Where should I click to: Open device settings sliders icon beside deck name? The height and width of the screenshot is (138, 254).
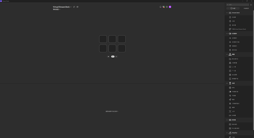coord(74,7)
